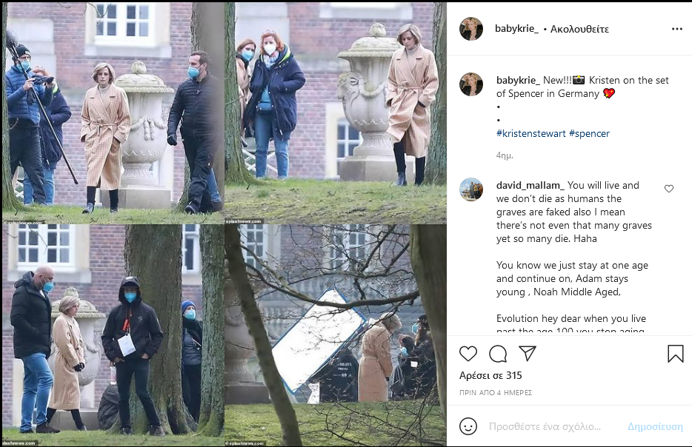
Task: Open the #spencer hashtag link
Action: tap(589, 133)
